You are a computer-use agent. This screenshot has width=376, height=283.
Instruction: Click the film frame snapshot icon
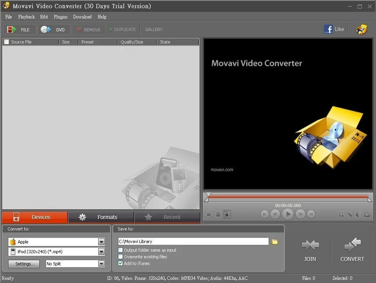pyautogui.click(x=218, y=214)
